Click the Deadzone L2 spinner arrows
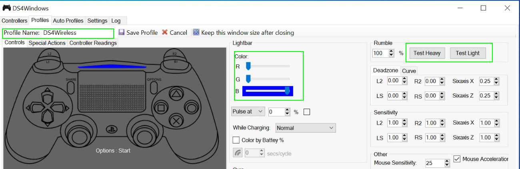This screenshot has height=169, width=520. click(x=404, y=81)
